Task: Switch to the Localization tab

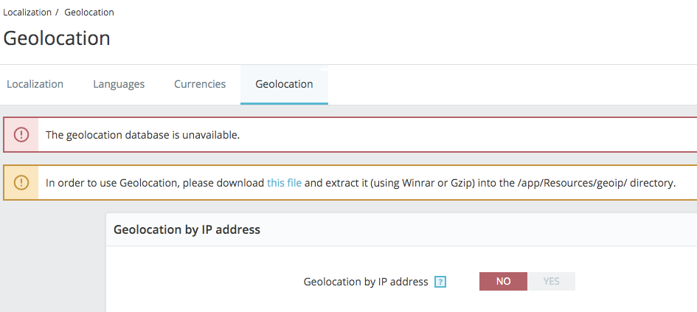Action: (x=35, y=84)
